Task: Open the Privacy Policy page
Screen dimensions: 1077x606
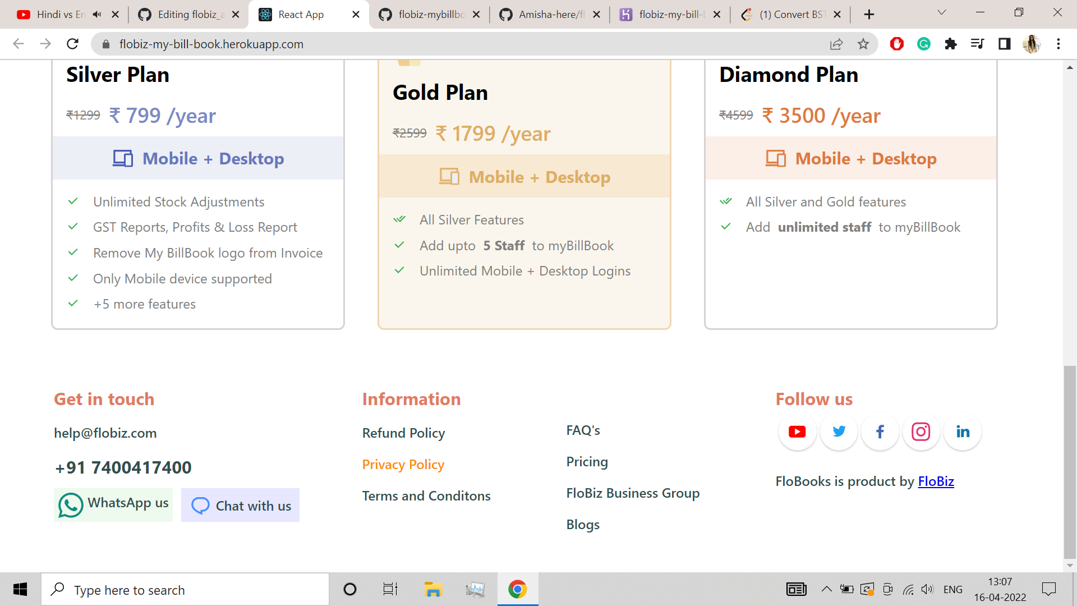Action: click(x=403, y=464)
